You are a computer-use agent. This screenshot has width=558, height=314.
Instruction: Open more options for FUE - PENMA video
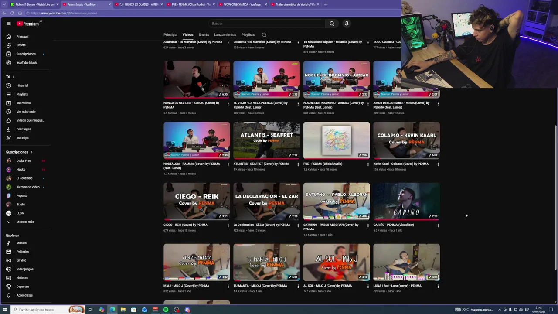[x=368, y=164]
